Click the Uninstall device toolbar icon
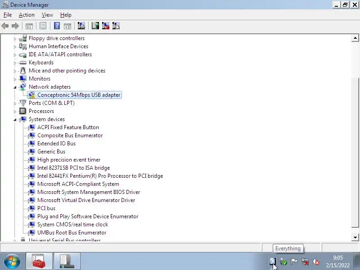The height and width of the screenshot is (270, 360). pyautogui.click(x=106, y=26)
